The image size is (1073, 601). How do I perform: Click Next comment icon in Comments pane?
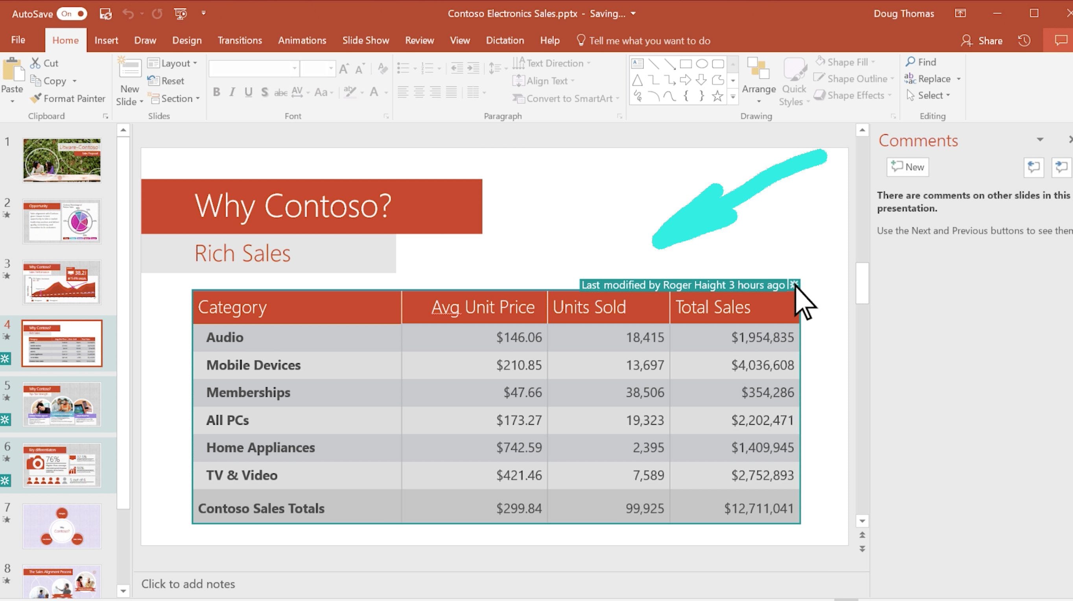[x=1061, y=167]
